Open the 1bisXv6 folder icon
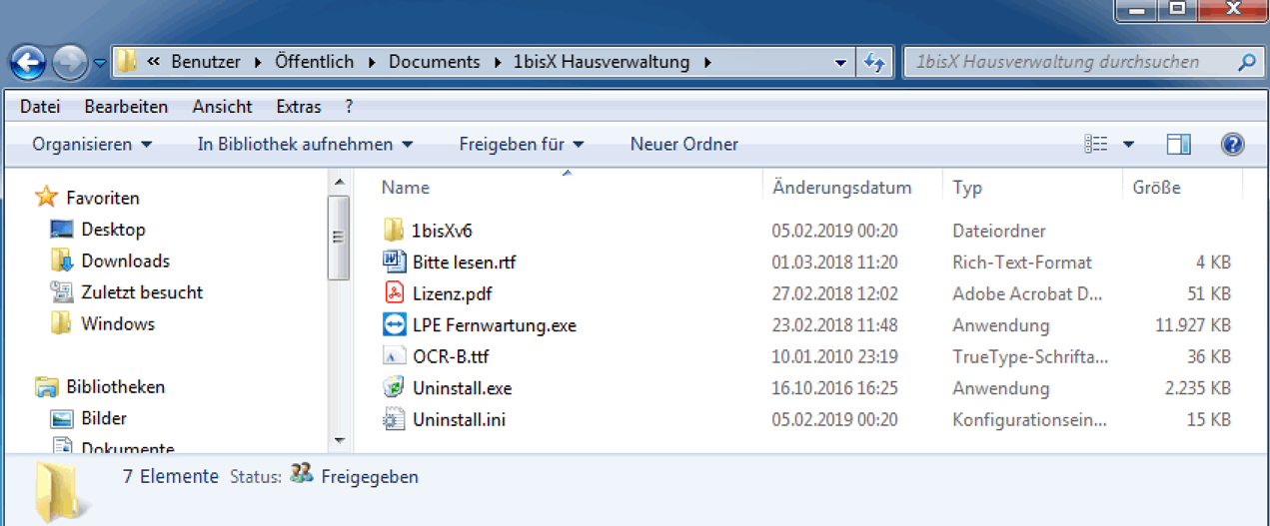The height and width of the screenshot is (526, 1270). pos(394,231)
